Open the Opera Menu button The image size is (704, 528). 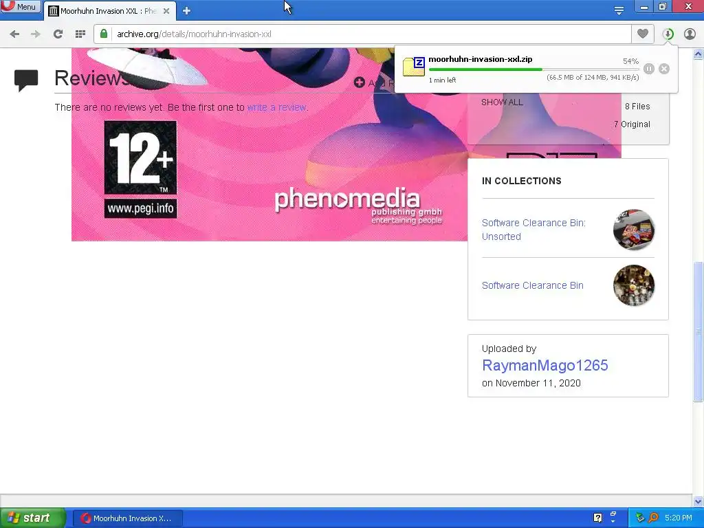[x=21, y=6]
